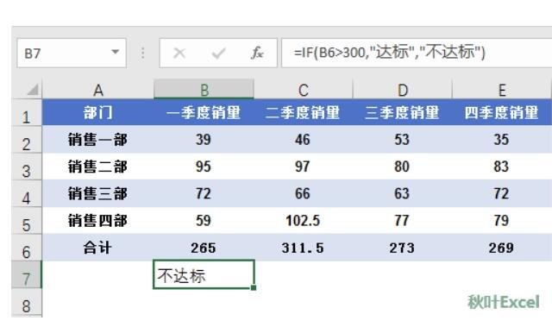Click the Name Box showing B7
This screenshot has height=327, width=552.
(72, 53)
